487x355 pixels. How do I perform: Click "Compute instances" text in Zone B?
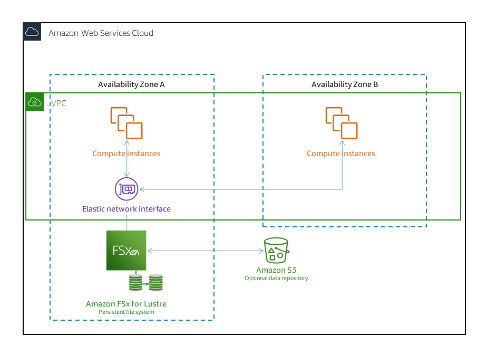pyautogui.click(x=341, y=153)
